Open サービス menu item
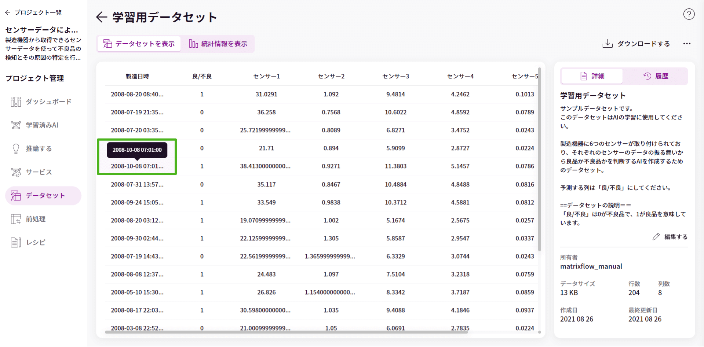Viewport: 704px width, 347px height. [43, 172]
